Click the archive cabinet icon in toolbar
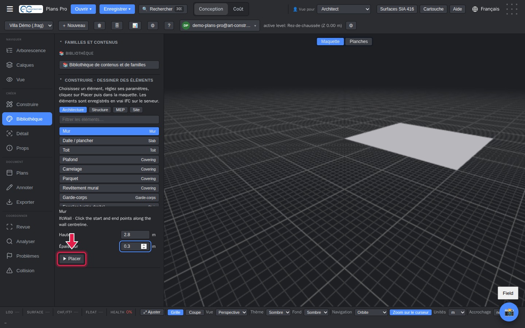The image size is (525, 328). click(117, 26)
